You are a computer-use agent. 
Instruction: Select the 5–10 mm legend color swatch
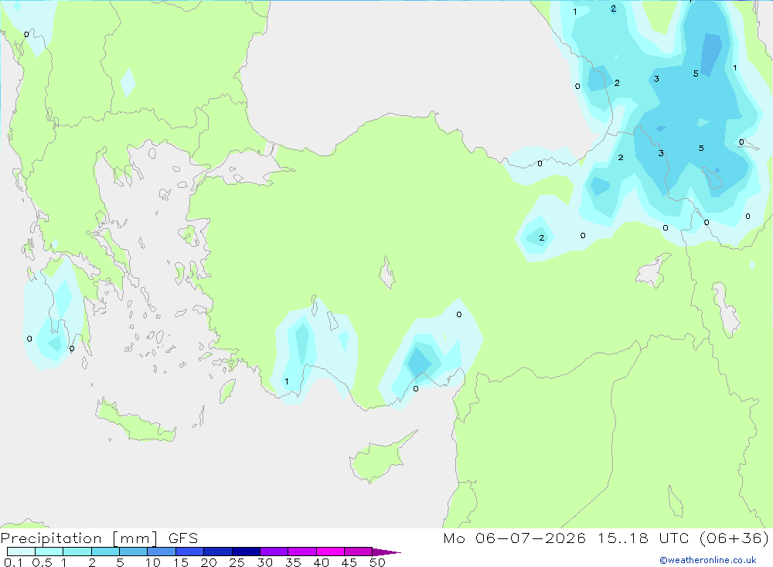pos(134,552)
